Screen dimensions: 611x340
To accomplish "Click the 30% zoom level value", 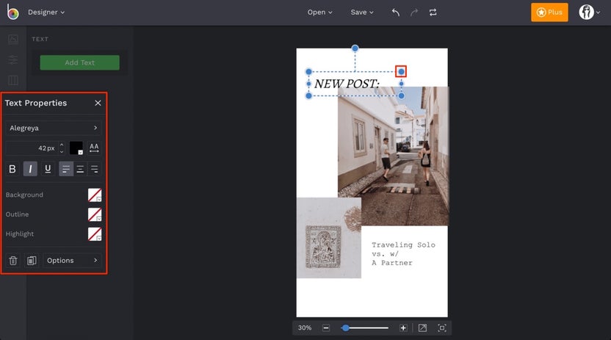I will (305, 328).
